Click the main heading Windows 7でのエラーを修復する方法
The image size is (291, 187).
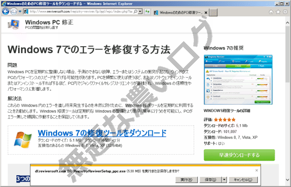(x=89, y=49)
